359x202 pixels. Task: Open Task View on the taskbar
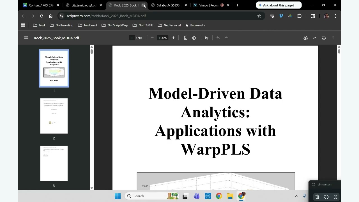pyautogui.click(x=185, y=196)
